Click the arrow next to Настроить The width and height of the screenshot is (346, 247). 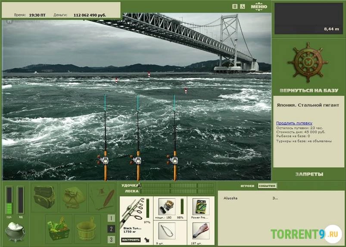[147, 240]
